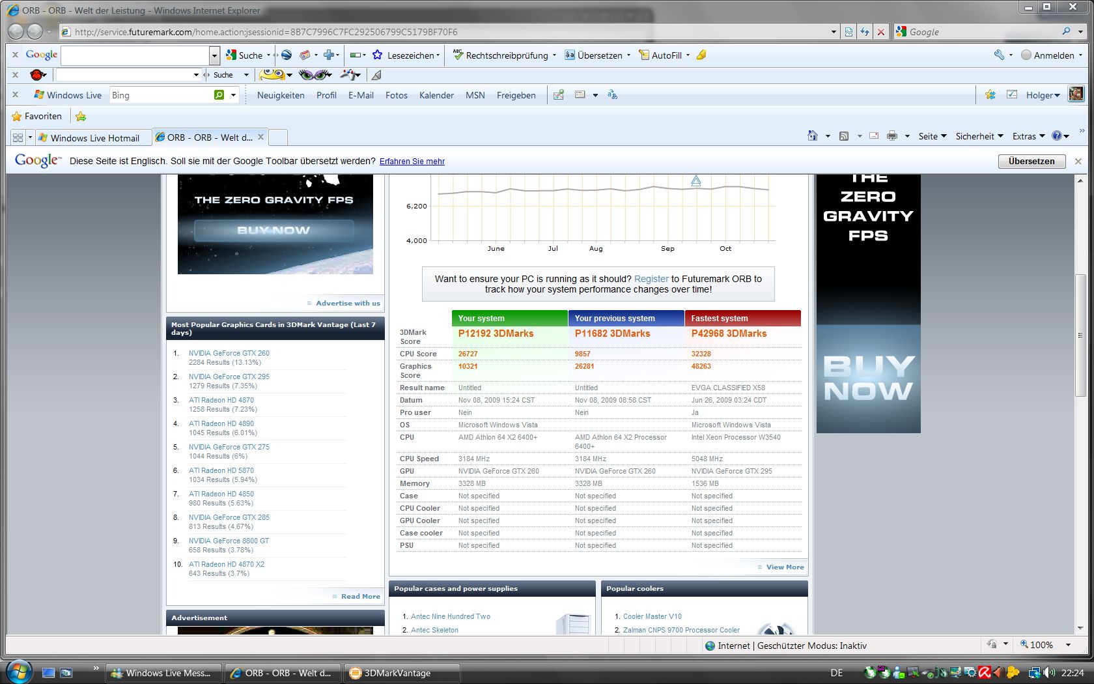Image resolution: width=1094 pixels, height=684 pixels.
Task: Click the Bing search field
Action: coord(161,95)
